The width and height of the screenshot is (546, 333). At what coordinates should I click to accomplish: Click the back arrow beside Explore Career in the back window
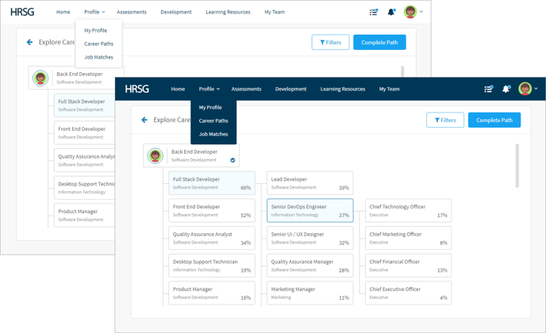(x=29, y=42)
